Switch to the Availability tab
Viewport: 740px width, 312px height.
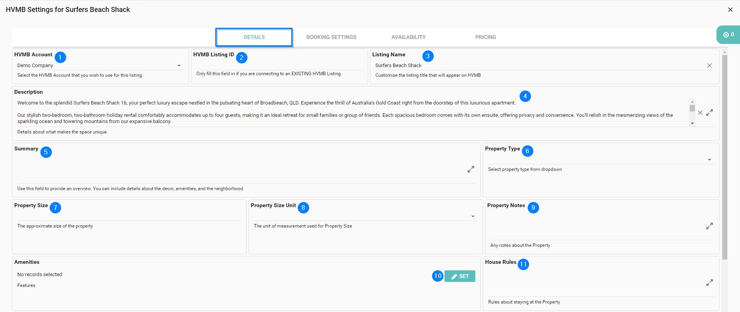pyautogui.click(x=408, y=37)
